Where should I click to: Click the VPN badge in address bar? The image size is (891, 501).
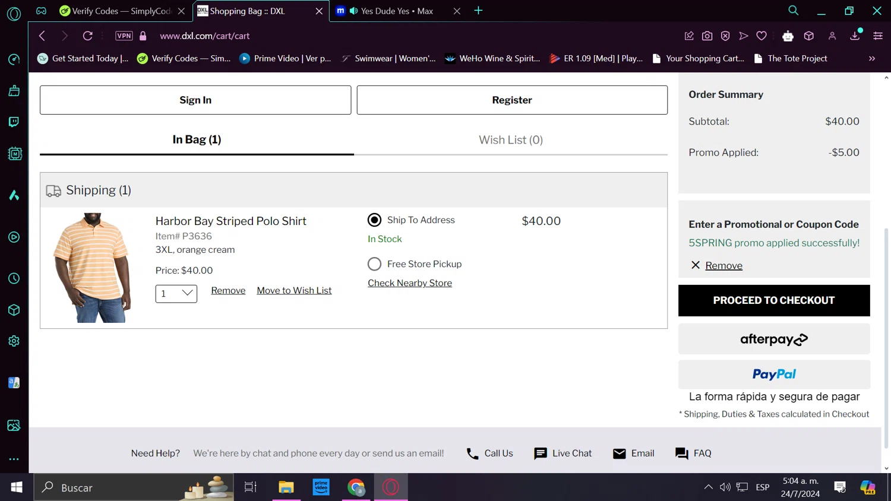click(x=124, y=36)
